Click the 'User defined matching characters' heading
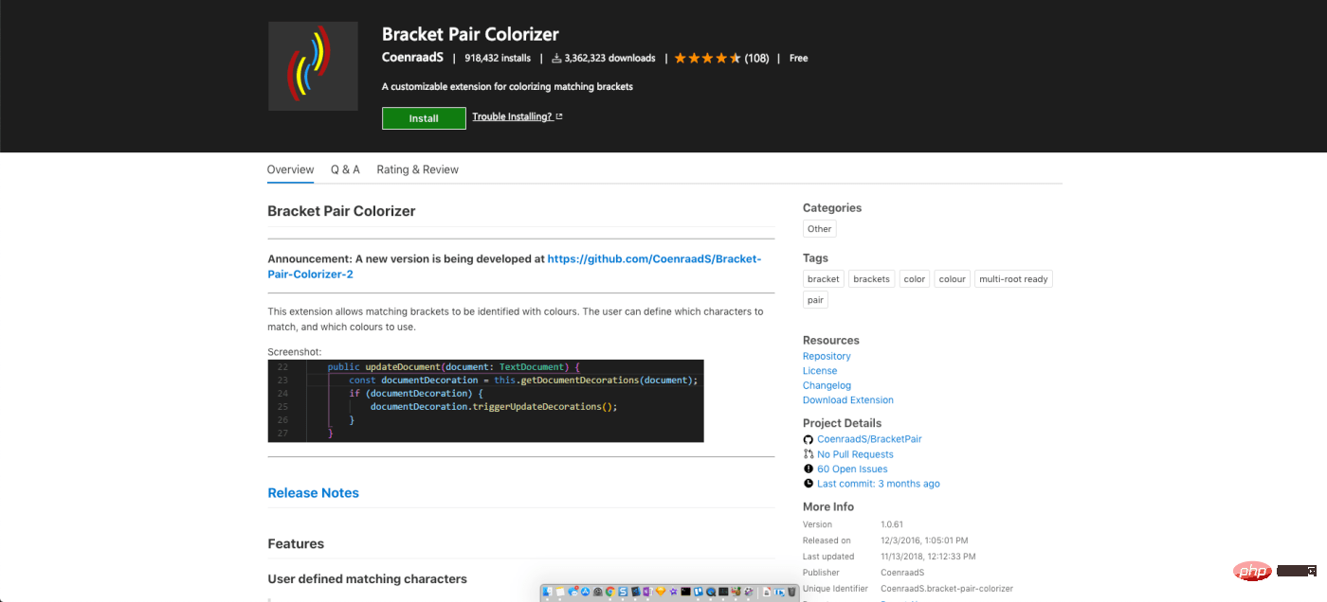Screen dimensions: 1327x602 click(x=368, y=578)
